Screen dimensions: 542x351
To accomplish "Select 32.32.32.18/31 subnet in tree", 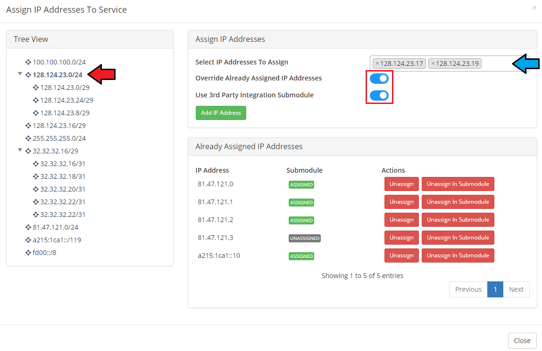I will [x=63, y=176].
